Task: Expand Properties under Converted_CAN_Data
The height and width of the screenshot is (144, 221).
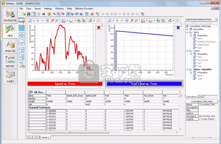Action: tap(187, 29)
